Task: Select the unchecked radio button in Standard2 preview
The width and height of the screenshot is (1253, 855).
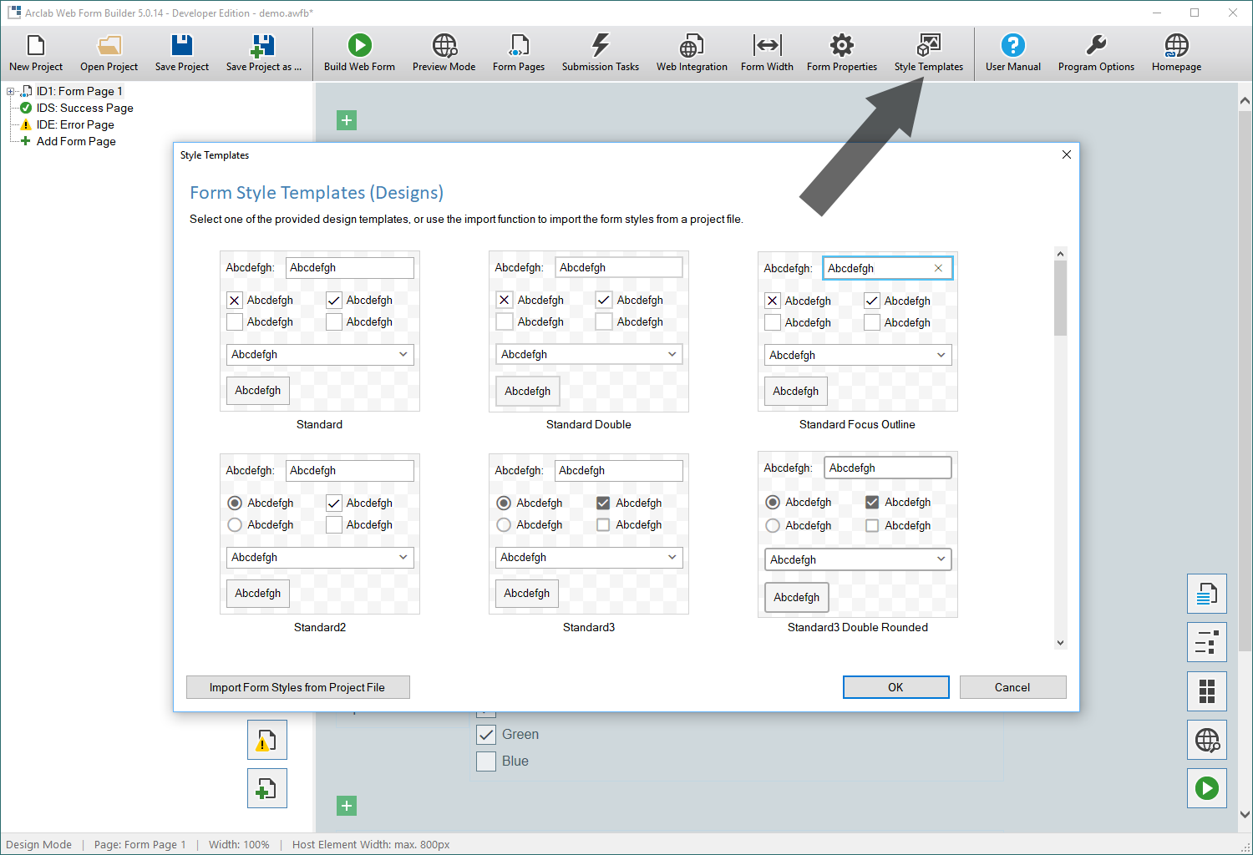Action: 234,524
